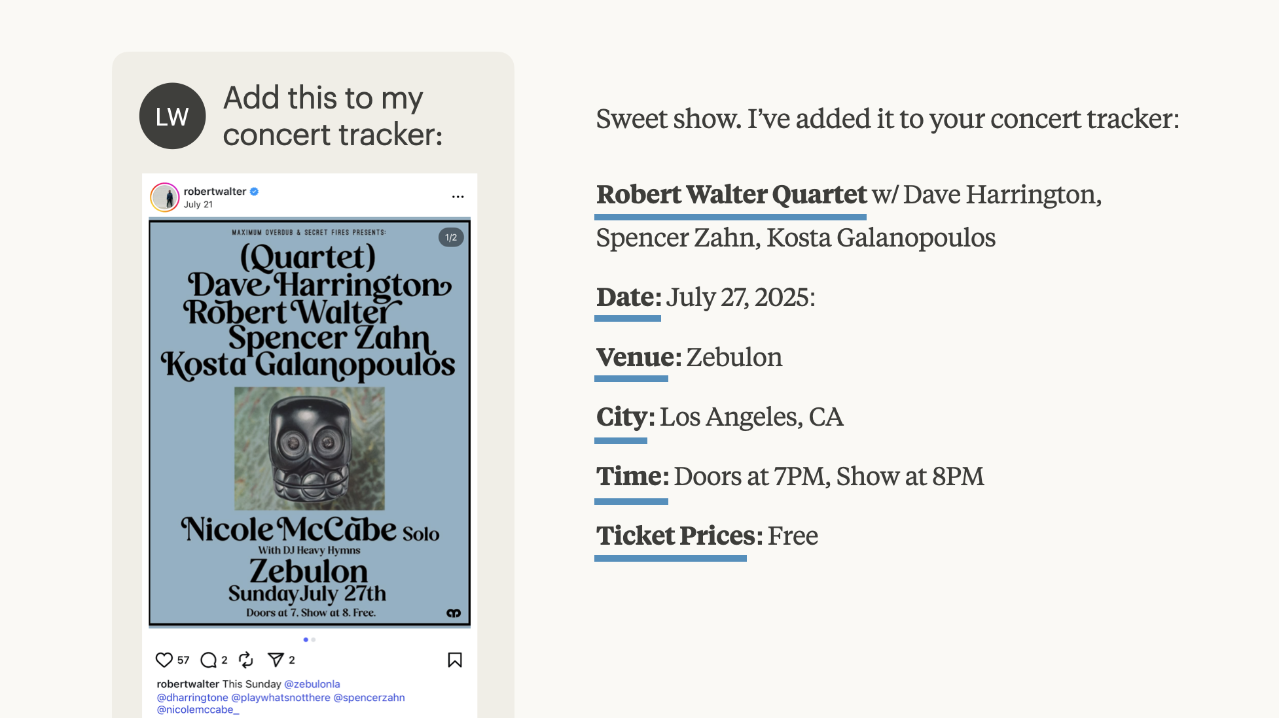This screenshot has width=1279, height=718.
Task: Open the @spencerzahn mention link
Action: [x=369, y=698]
